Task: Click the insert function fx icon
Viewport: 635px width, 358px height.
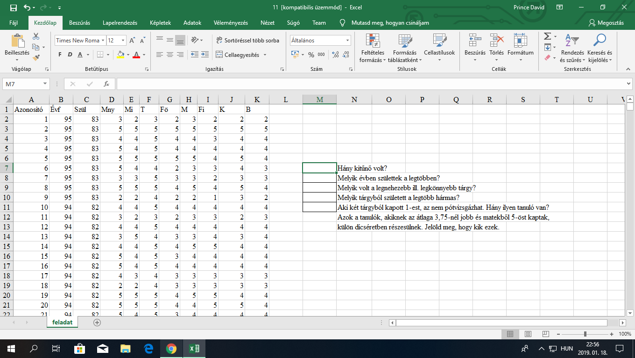Action: (106, 84)
